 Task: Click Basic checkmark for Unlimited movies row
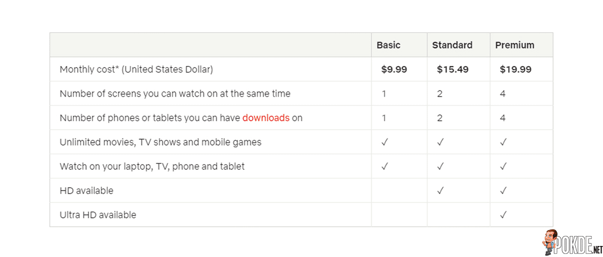385,142
